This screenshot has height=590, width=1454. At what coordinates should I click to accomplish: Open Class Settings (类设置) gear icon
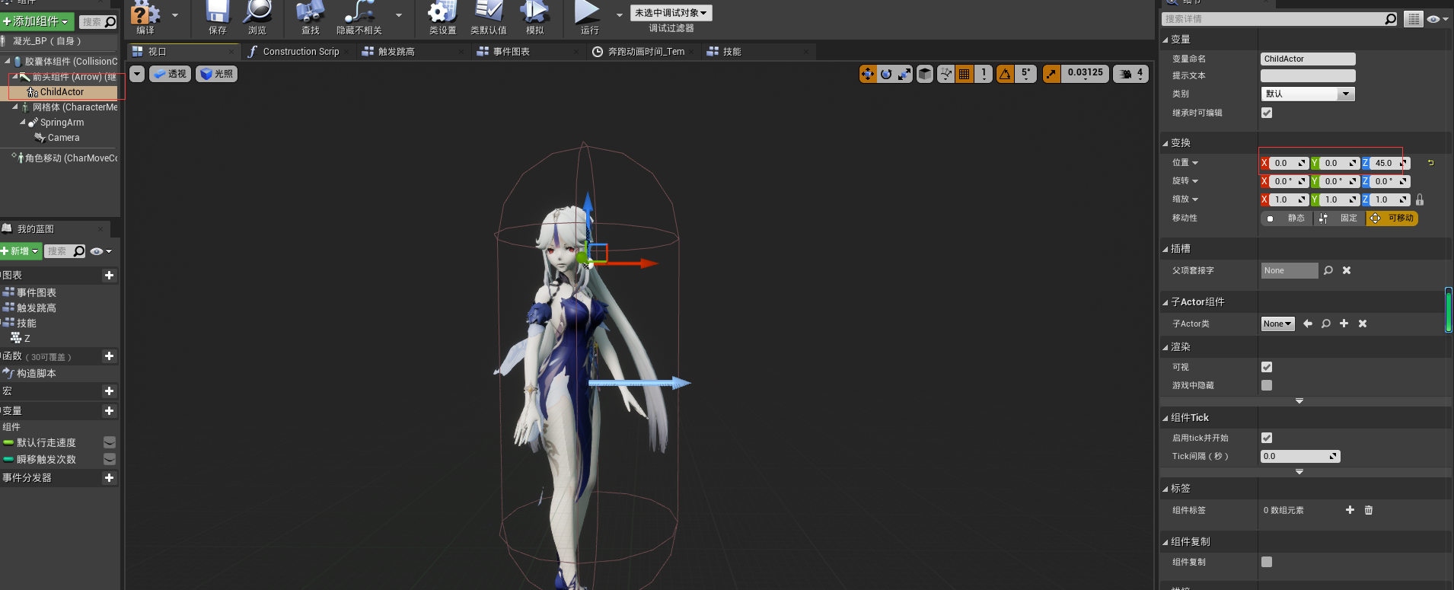(x=442, y=12)
